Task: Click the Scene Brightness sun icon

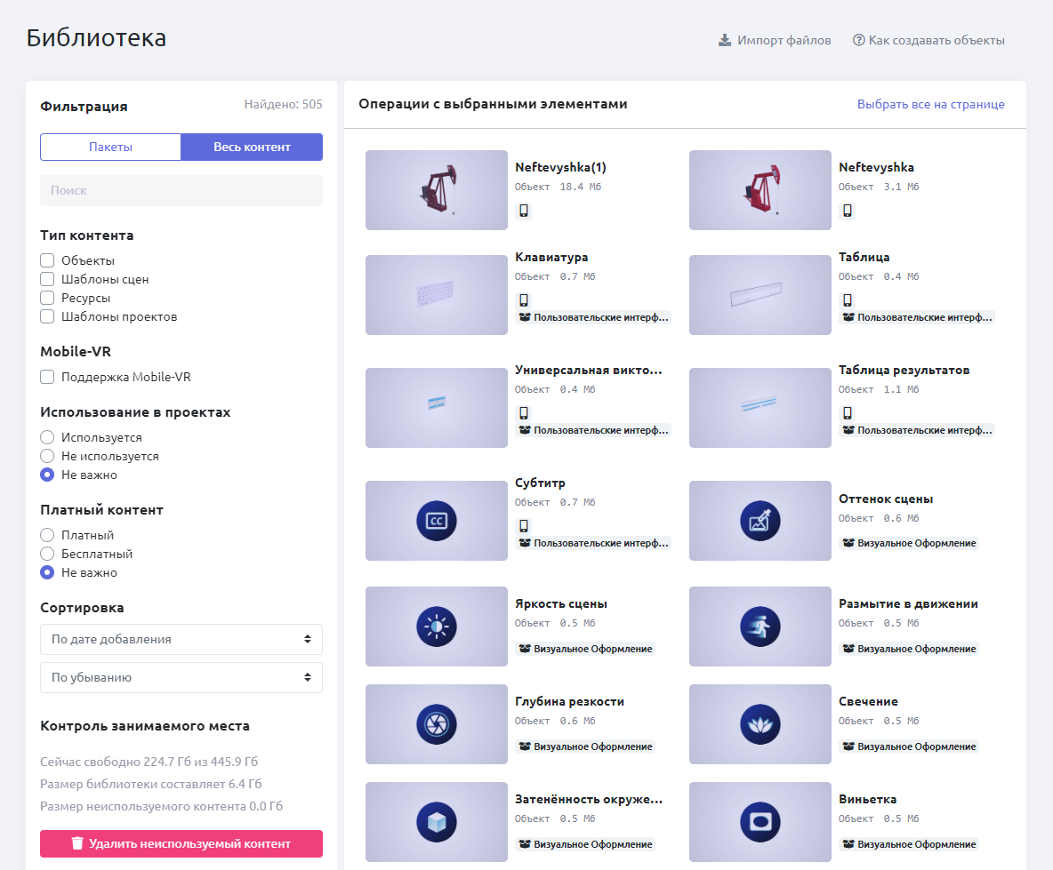Action: (x=436, y=627)
